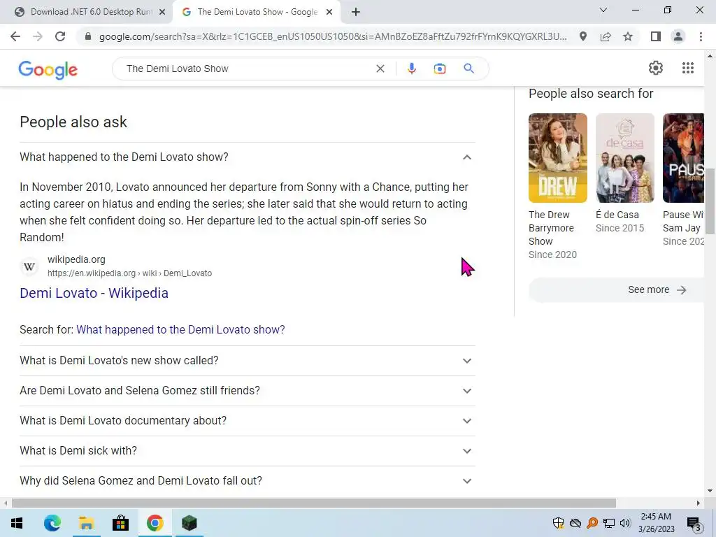Open a new browser tab
The image size is (716, 537).
(x=356, y=12)
